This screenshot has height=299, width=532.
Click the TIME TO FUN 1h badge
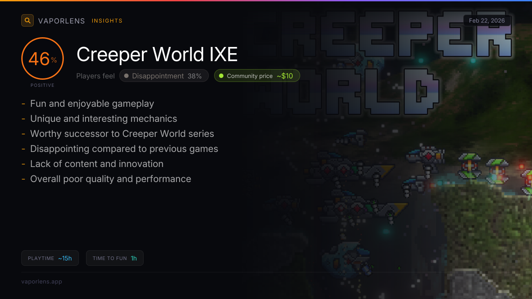tap(115, 258)
